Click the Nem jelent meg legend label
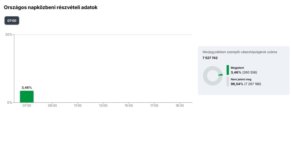This screenshot has height=147, width=291. [241, 80]
